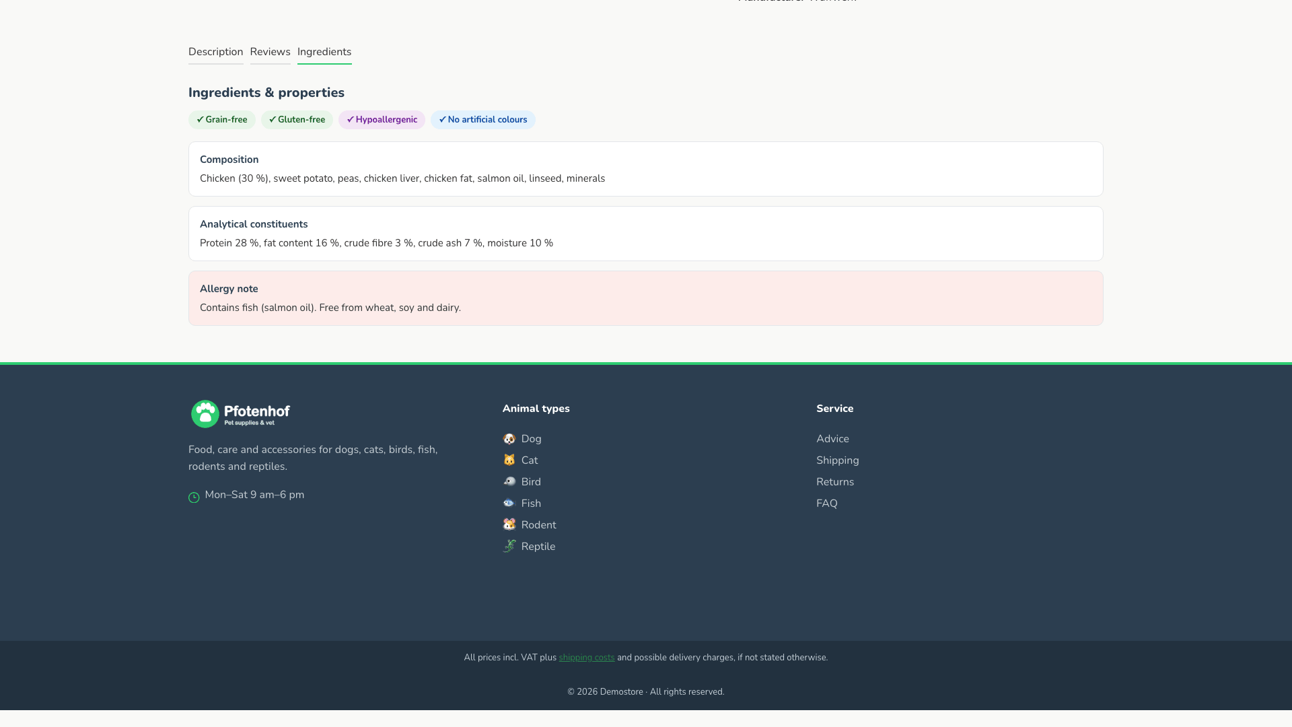Click the 'Mon–Sat 9 am–6 pm' hours text

(x=254, y=495)
